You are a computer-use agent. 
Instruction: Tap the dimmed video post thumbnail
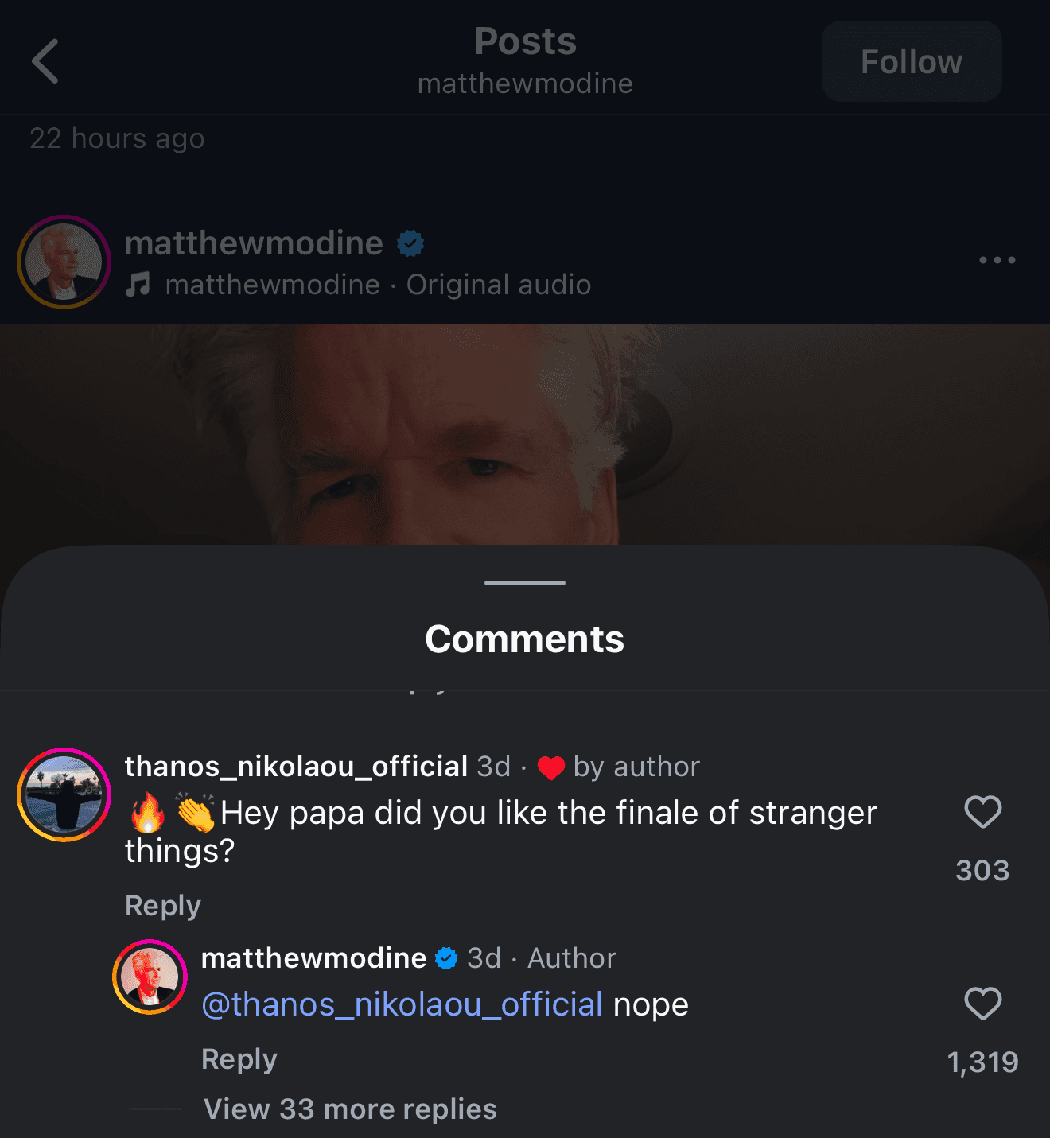525,434
